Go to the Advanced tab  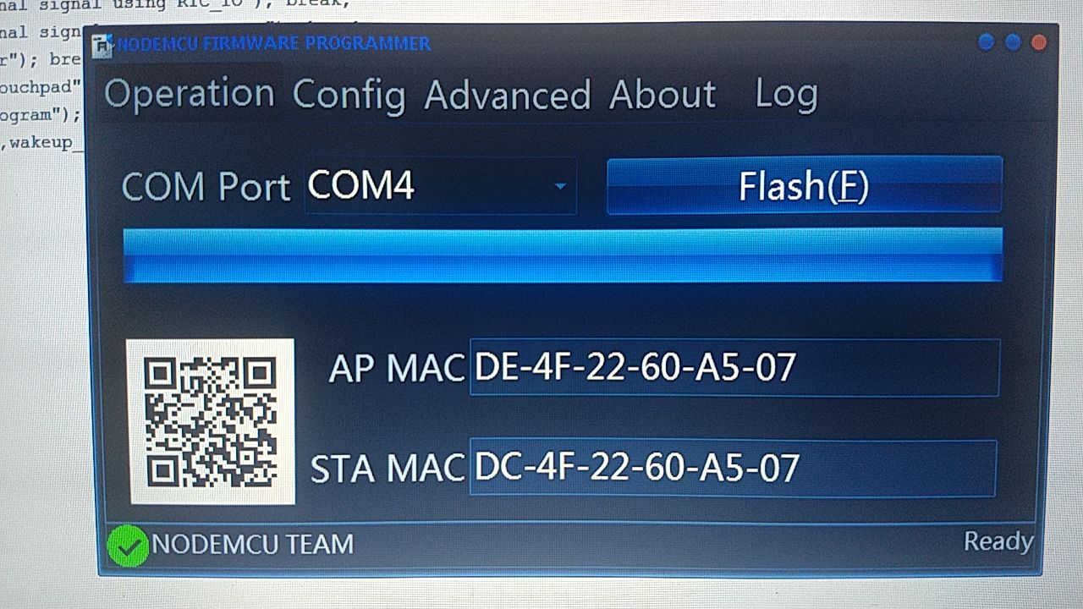508,95
